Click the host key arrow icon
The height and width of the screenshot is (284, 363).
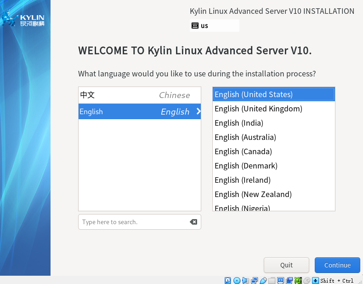tap(315, 280)
